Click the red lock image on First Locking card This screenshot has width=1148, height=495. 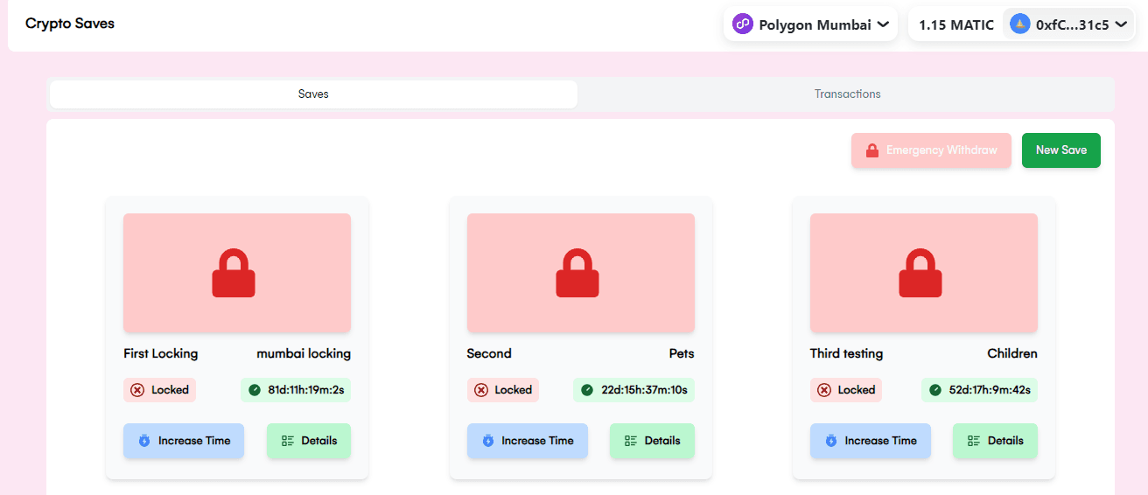234,273
